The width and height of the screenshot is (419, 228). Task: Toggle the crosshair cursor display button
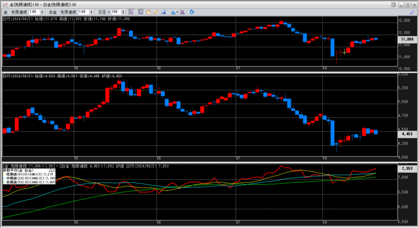coord(131,12)
